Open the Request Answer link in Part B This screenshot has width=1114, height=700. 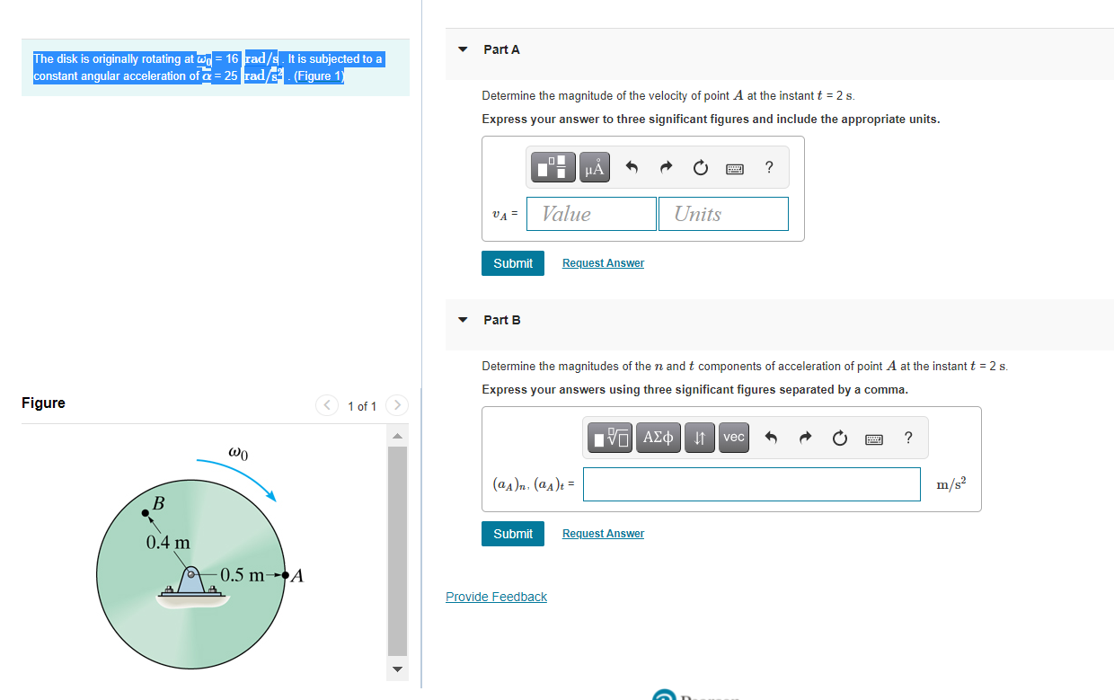(x=602, y=533)
